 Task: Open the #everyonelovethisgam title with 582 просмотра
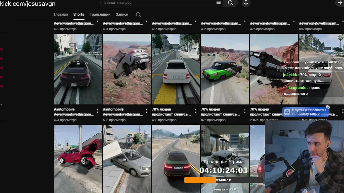(319, 23)
